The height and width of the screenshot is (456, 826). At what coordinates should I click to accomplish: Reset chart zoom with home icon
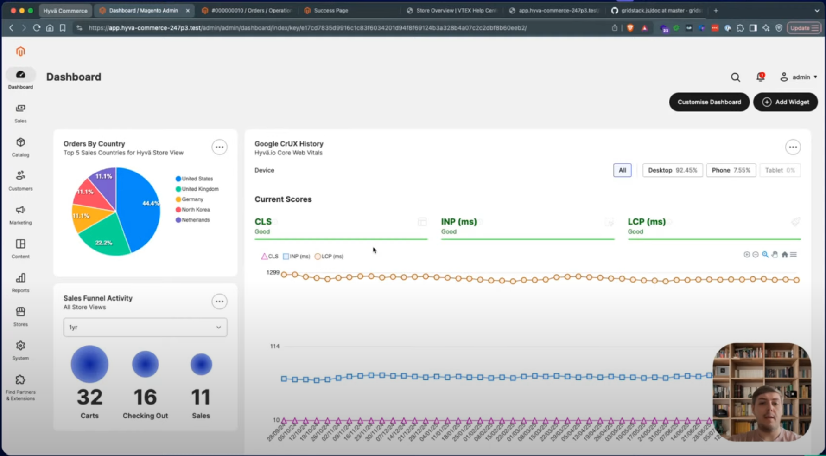784,255
